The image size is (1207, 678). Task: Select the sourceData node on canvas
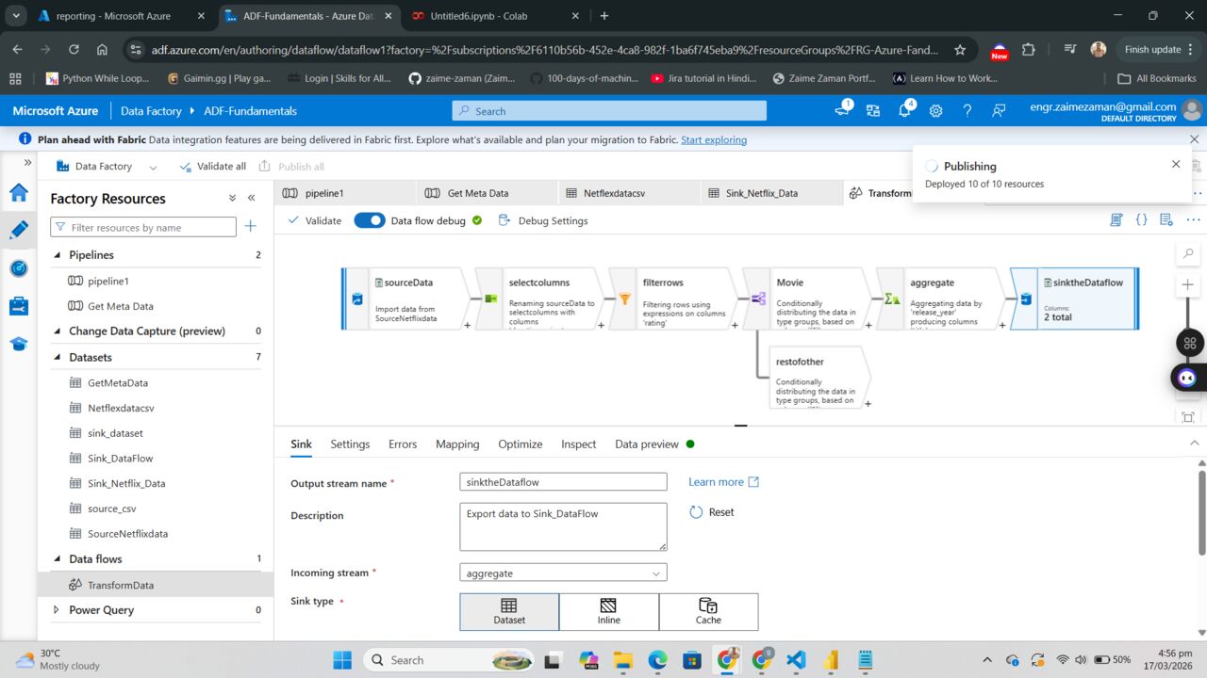(405, 299)
